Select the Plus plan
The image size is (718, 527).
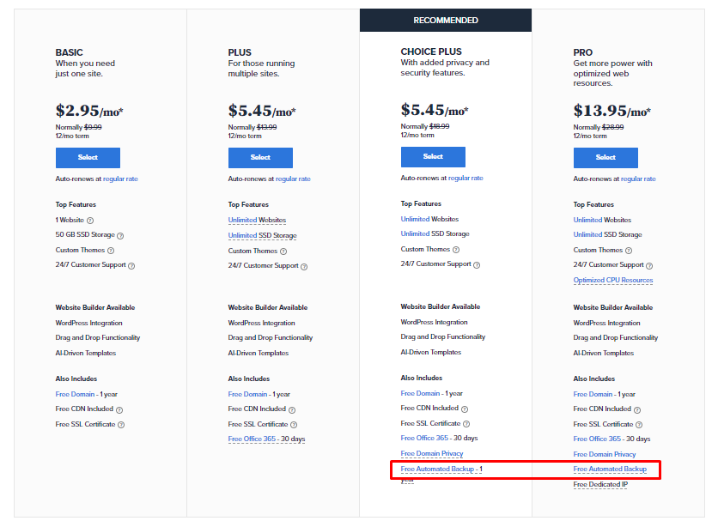point(260,157)
